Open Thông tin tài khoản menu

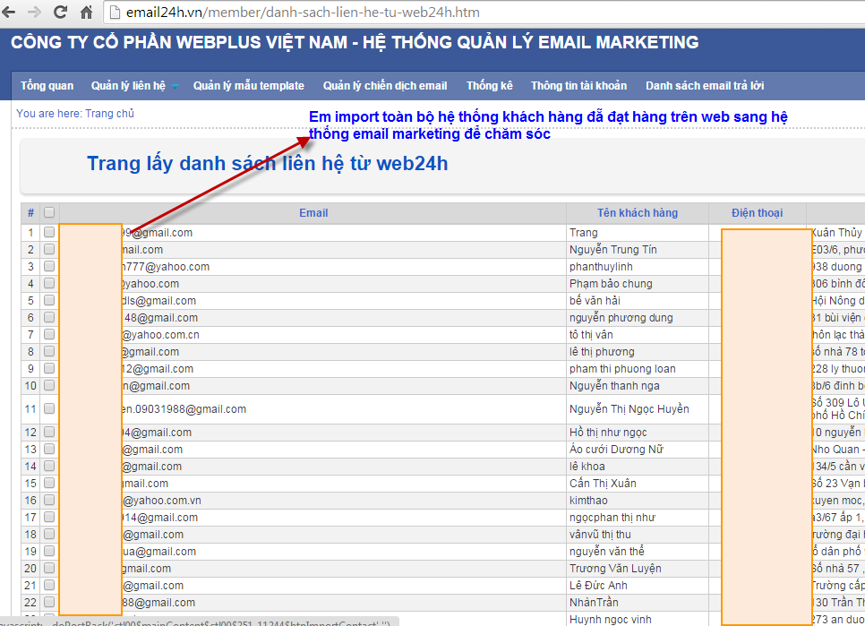pyautogui.click(x=578, y=85)
